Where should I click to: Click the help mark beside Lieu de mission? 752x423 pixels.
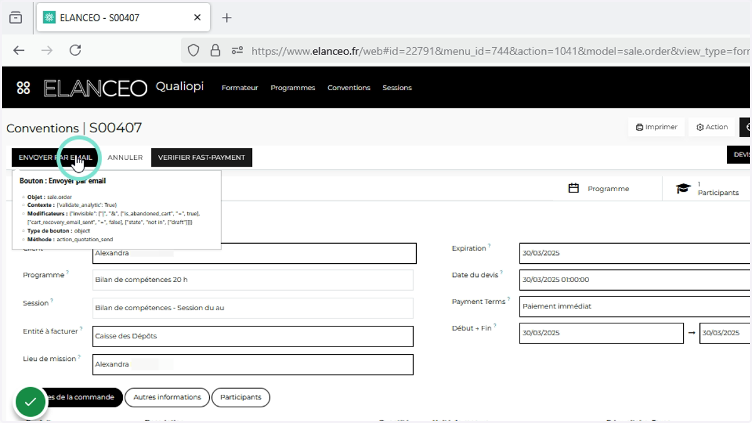point(80,358)
